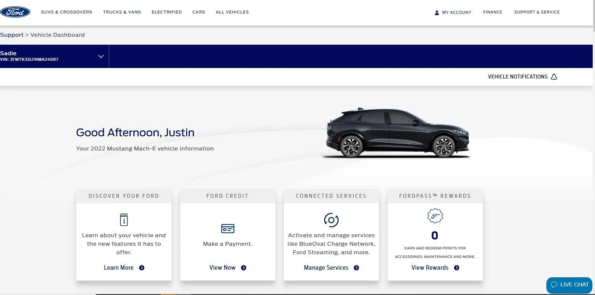Open Support & Service menu
This screenshot has height=295, width=595.
tap(537, 12)
